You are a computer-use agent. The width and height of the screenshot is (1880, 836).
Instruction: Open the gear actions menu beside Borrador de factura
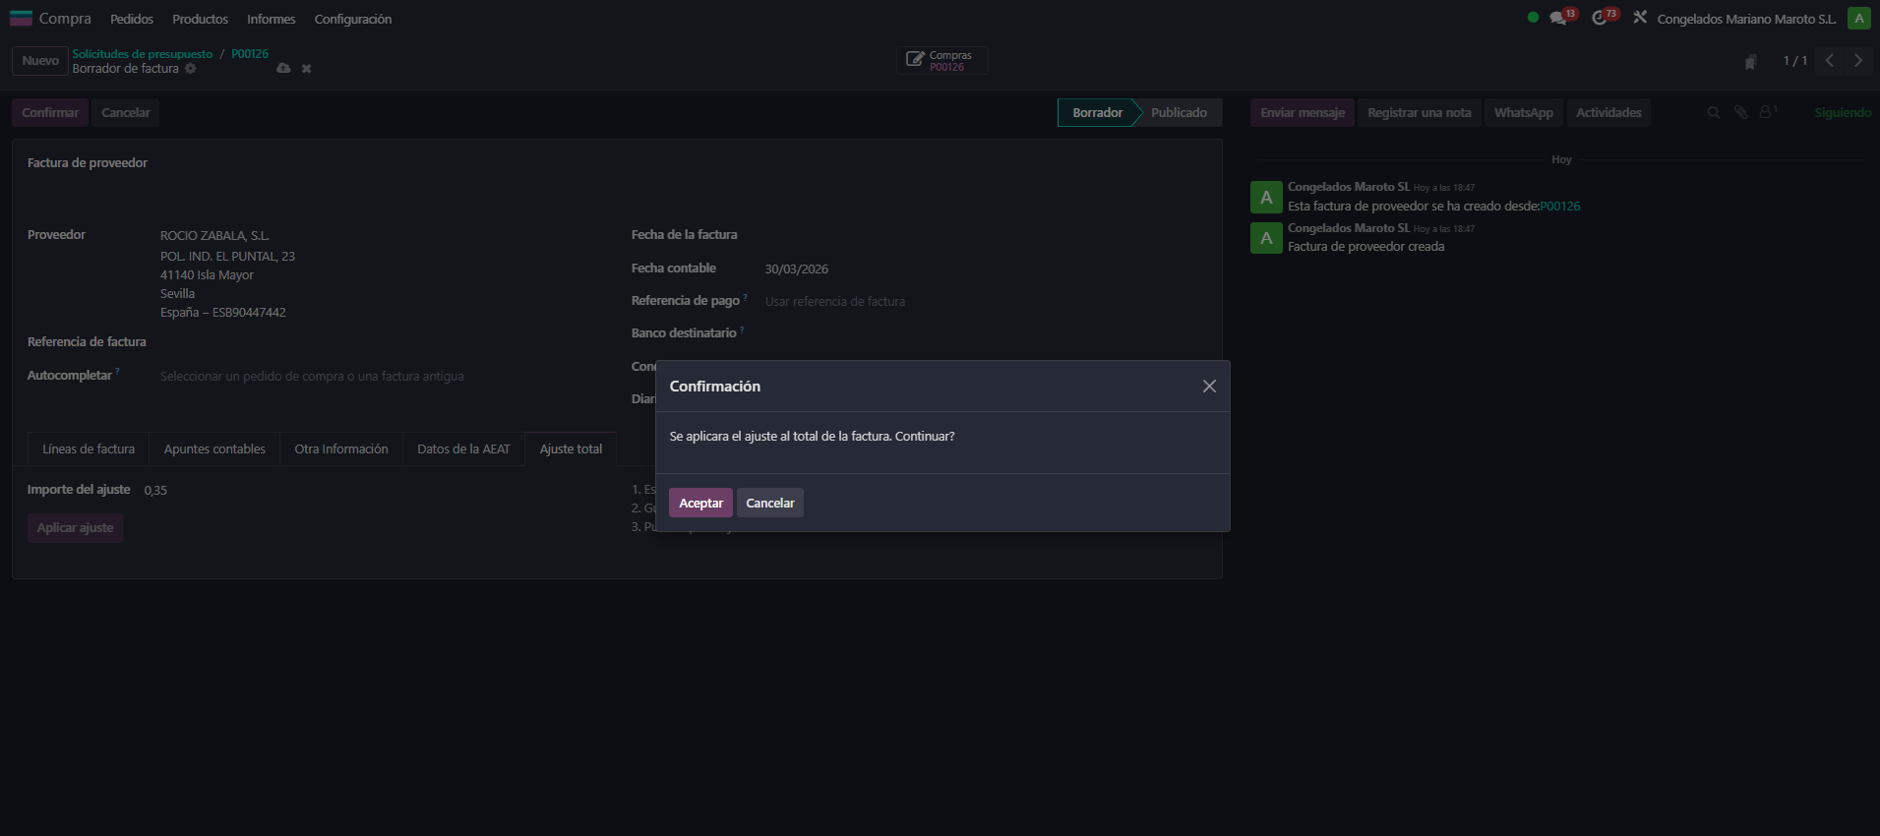tap(191, 69)
